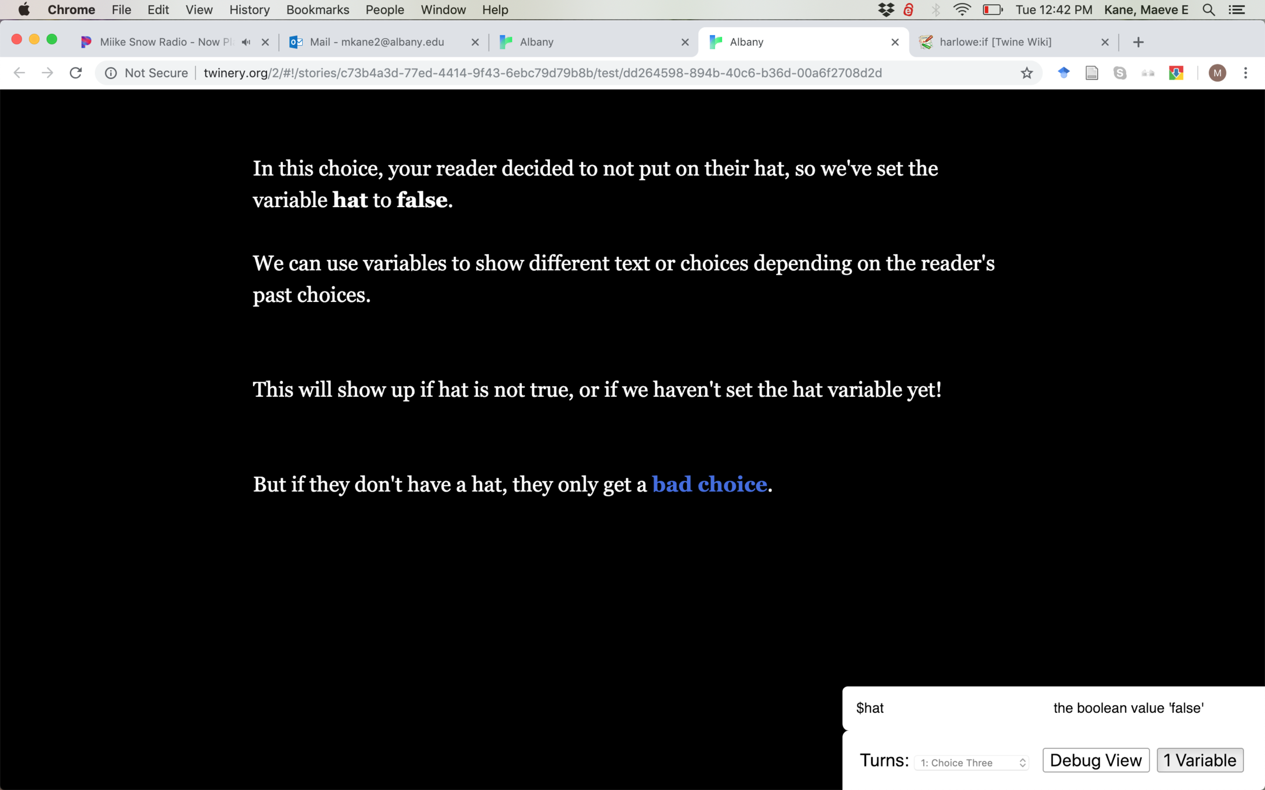
Task: Switch to the Mail mkane2@albany.edu tab
Action: coord(377,42)
